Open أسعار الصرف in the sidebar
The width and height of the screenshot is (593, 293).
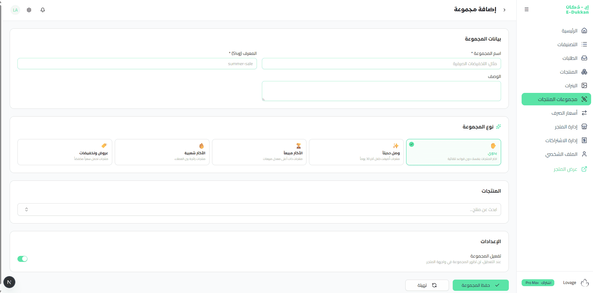coord(556,113)
